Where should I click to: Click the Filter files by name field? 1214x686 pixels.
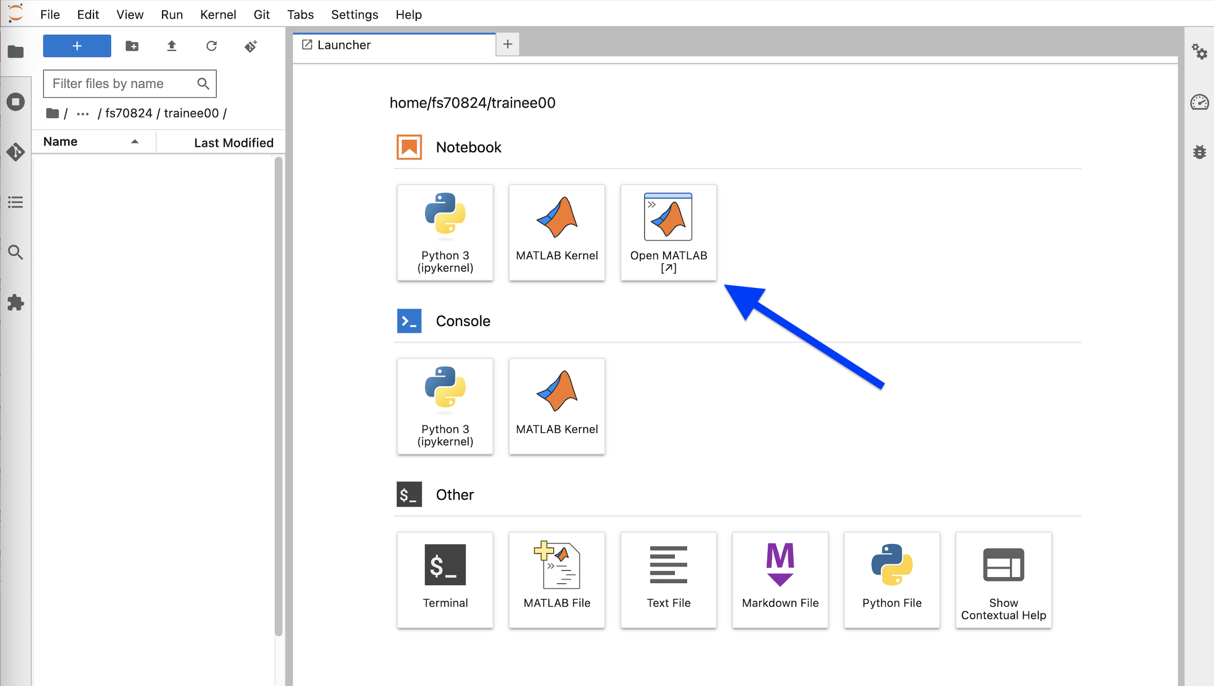(x=121, y=84)
